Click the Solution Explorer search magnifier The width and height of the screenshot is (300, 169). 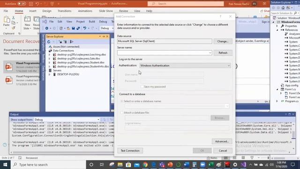pos(295,13)
